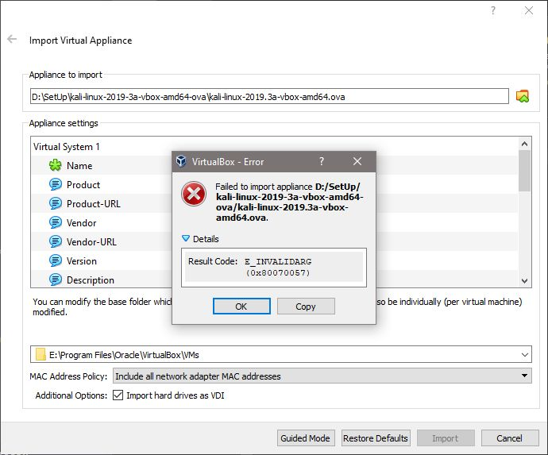Viewport: 548px width, 455px height.
Task: Select the Vendor row icon
Action: [56, 222]
